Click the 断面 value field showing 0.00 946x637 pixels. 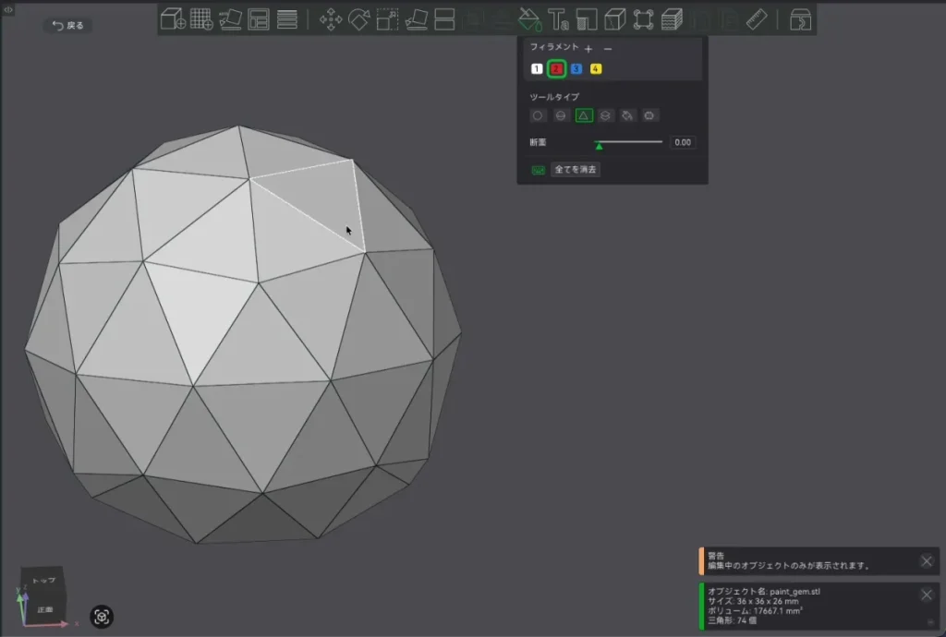[x=683, y=142]
